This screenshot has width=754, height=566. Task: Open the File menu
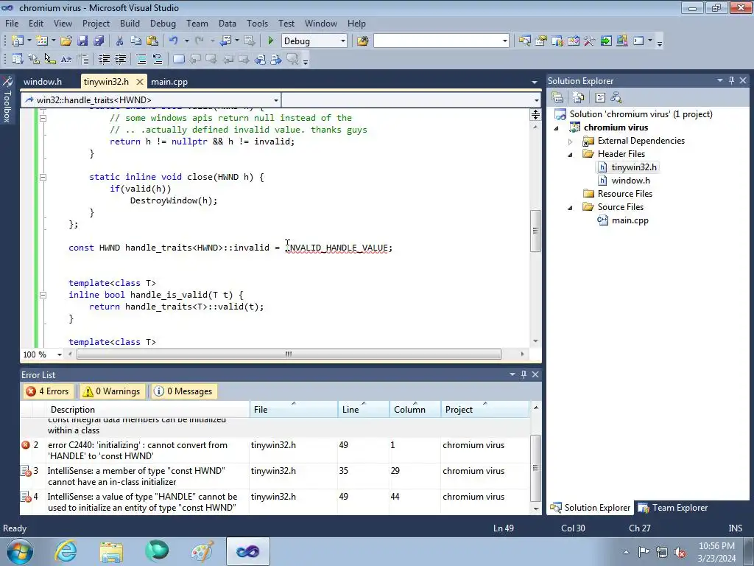click(12, 23)
